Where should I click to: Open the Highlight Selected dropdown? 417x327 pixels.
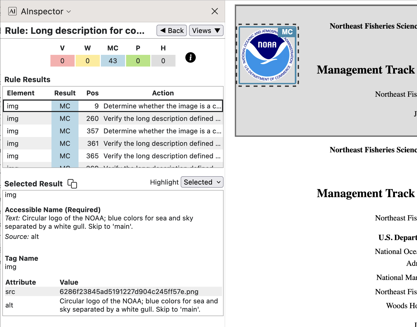click(202, 182)
